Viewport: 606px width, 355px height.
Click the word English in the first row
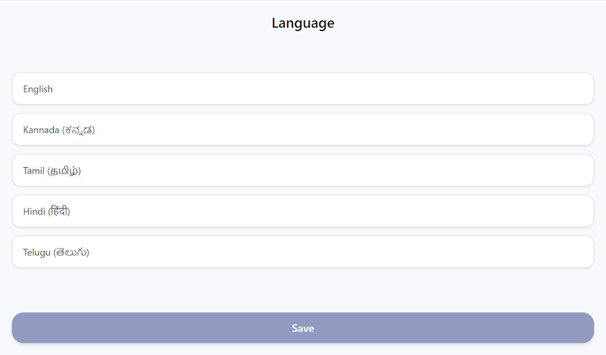click(38, 89)
